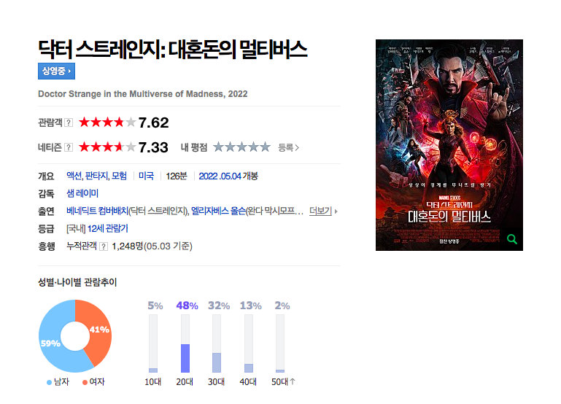
Task: Click the 12세 관람가 rating link
Action: [108, 228]
